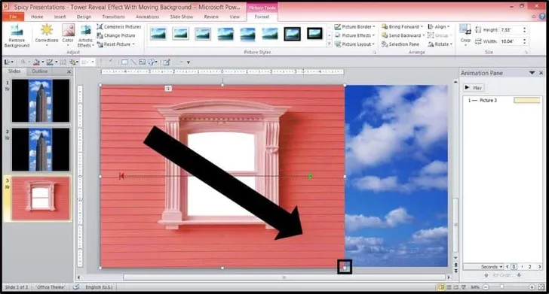Open the Animations tab

tap(147, 17)
